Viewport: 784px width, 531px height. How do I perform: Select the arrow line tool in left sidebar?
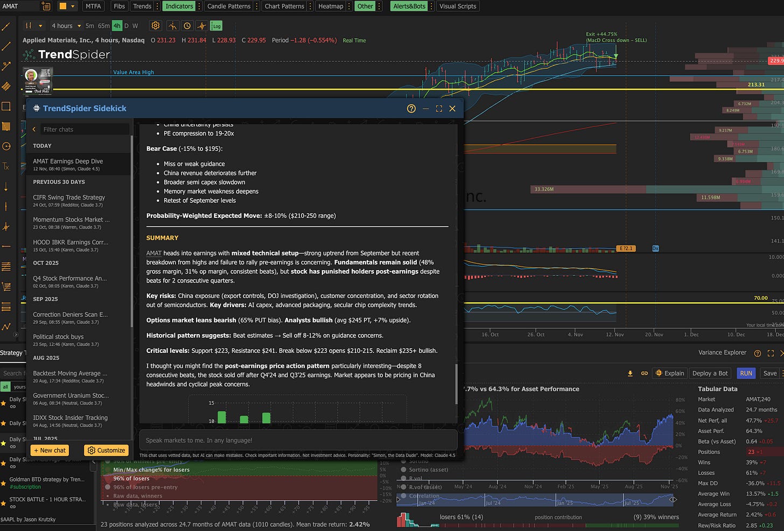click(x=6, y=66)
